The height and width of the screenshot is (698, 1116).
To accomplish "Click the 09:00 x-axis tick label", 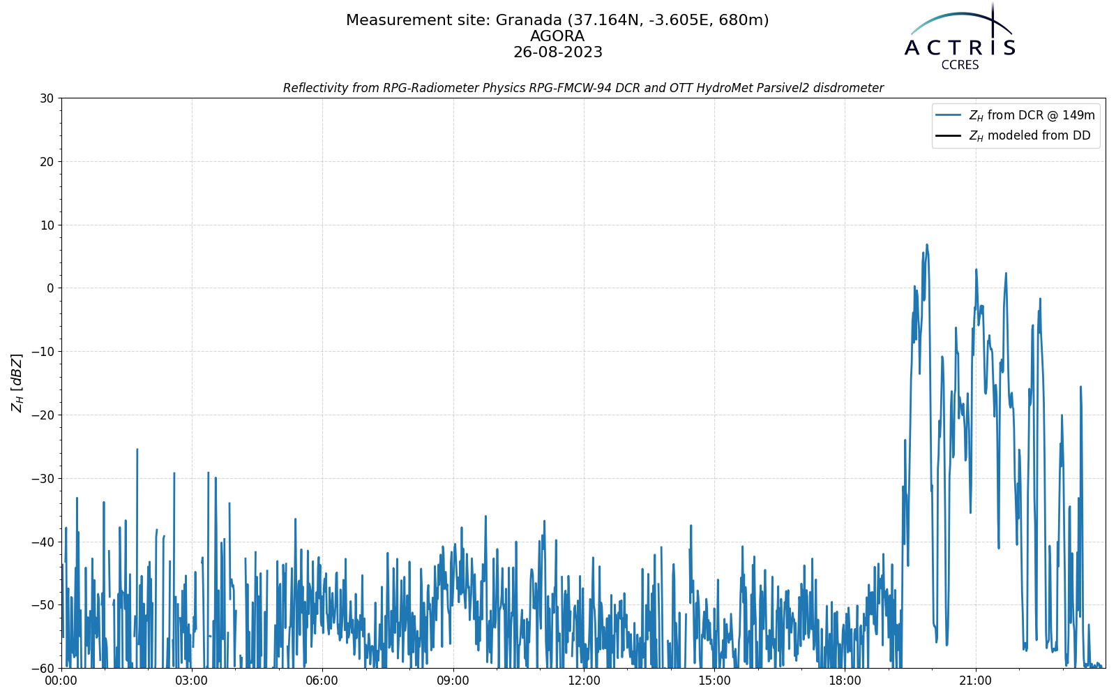I will (x=453, y=681).
